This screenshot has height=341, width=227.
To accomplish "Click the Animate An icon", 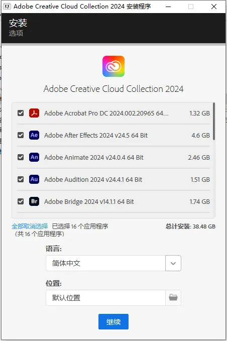I will 34,157.
